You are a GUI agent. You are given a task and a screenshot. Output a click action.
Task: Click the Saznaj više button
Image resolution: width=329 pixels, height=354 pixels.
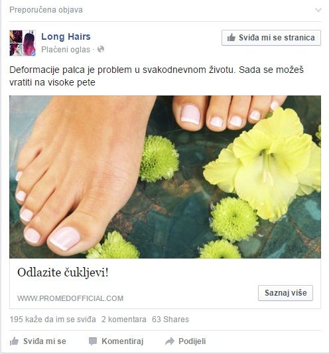(285, 293)
